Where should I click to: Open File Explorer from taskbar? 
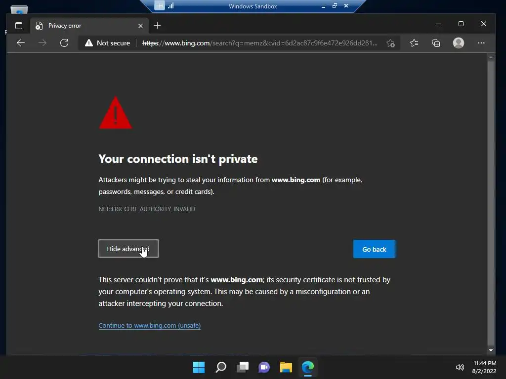coord(286,367)
